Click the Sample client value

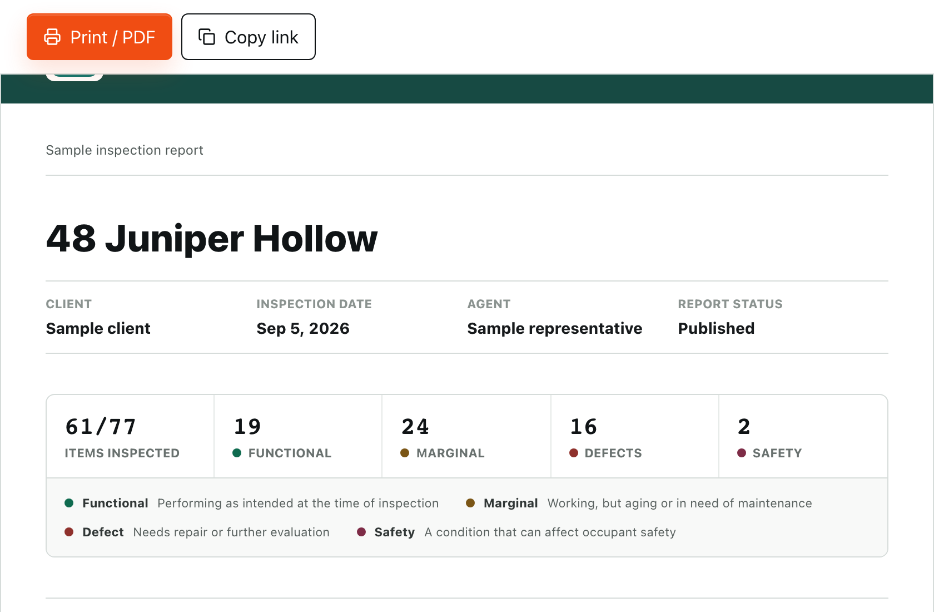pyautogui.click(x=98, y=328)
